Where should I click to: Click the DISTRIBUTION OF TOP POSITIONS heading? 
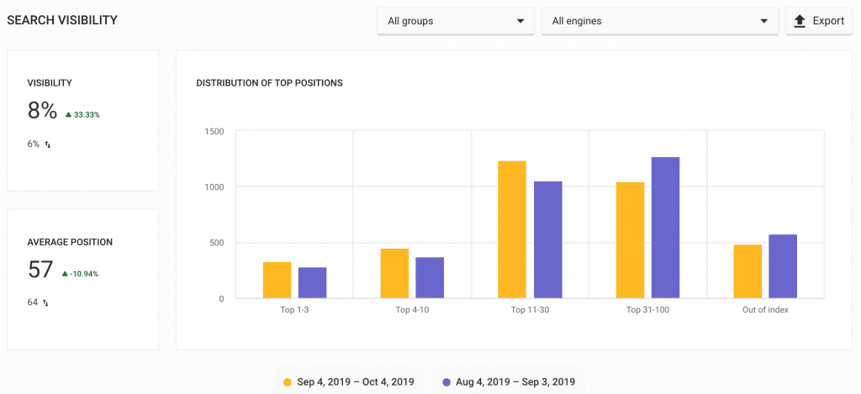(x=270, y=83)
